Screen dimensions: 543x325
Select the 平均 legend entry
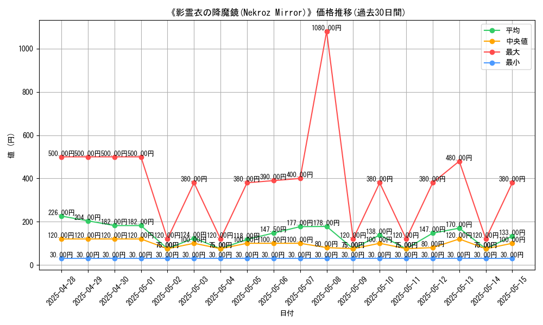point(502,30)
